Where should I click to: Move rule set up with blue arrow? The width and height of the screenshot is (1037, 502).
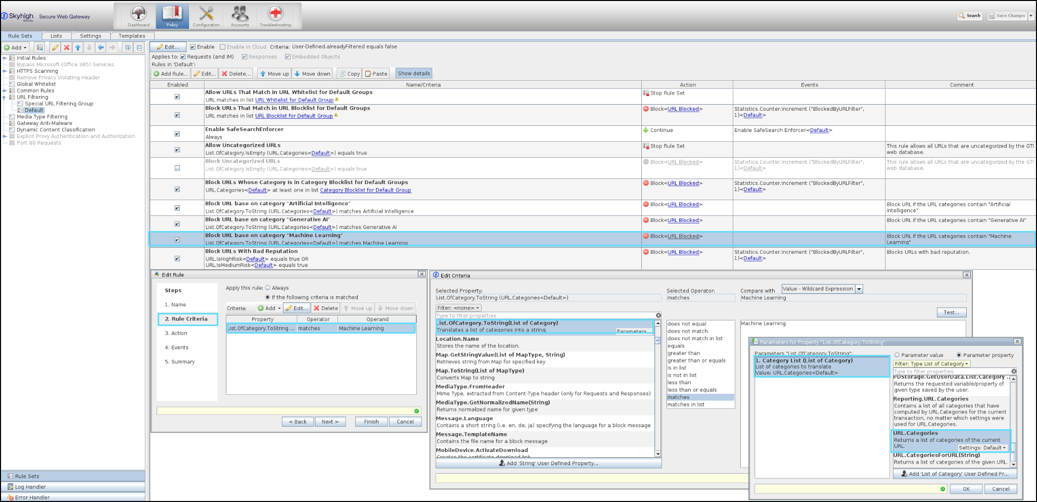click(x=78, y=48)
